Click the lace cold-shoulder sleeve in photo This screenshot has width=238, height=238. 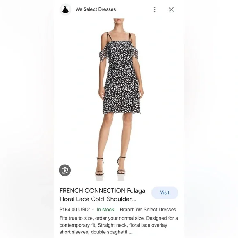coord(103,57)
